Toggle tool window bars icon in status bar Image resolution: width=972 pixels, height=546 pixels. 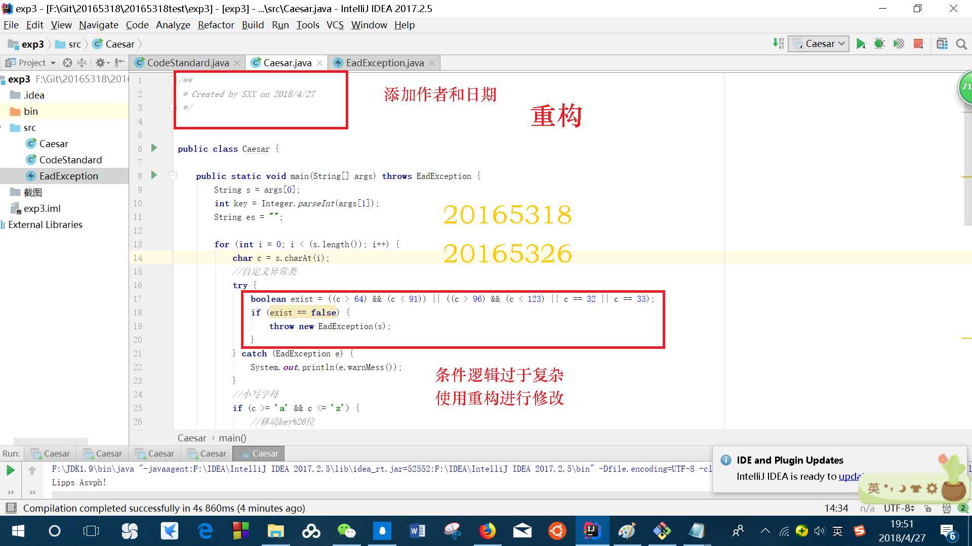(11, 508)
